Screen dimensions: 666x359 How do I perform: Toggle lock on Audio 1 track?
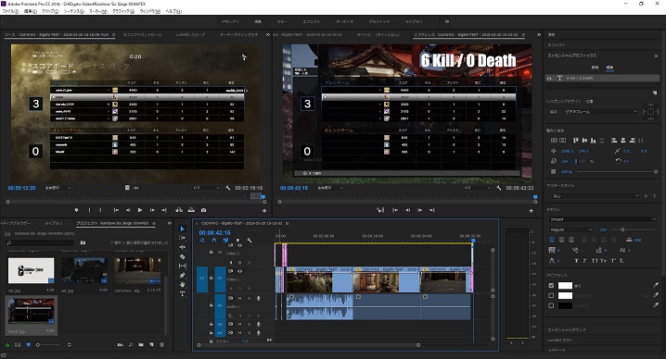pyautogui.click(x=211, y=304)
